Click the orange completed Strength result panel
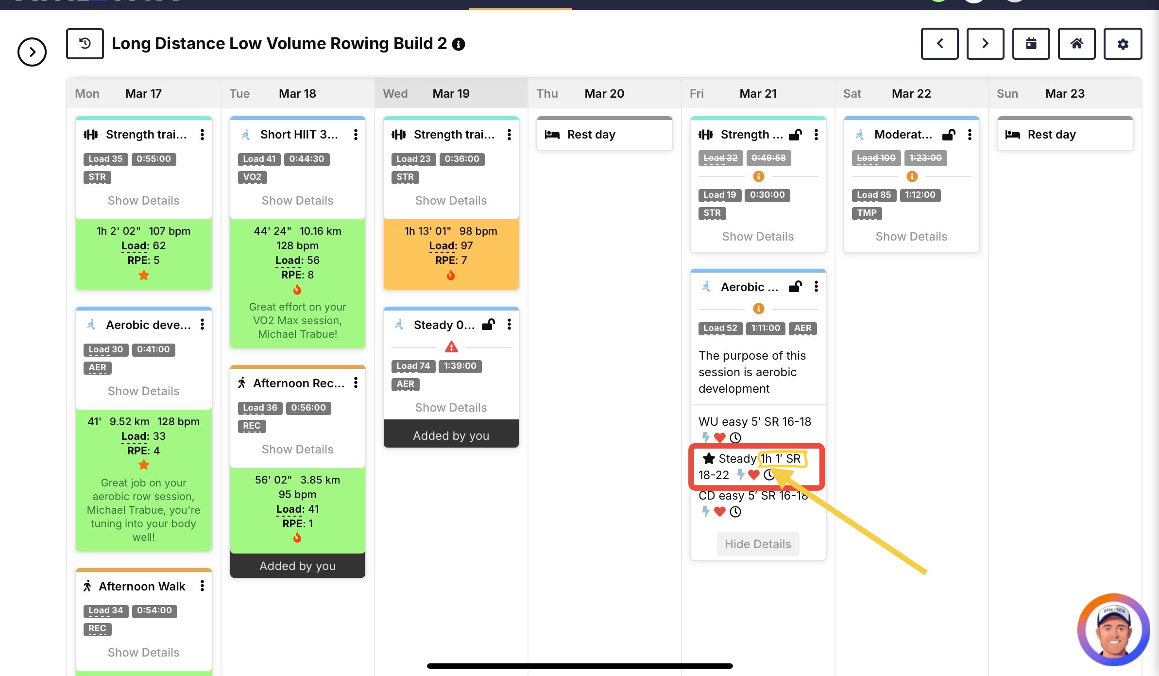Screen dimensions: 1159x676 [451, 254]
